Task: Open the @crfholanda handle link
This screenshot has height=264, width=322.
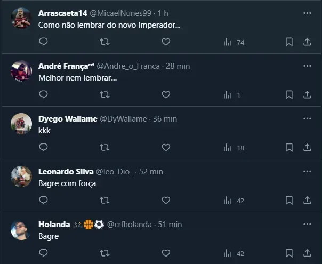Action: click(x=129, y=225)
